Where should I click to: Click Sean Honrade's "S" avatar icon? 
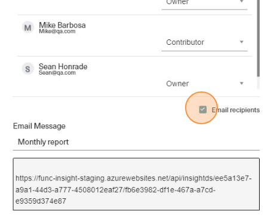click(27, 69)
